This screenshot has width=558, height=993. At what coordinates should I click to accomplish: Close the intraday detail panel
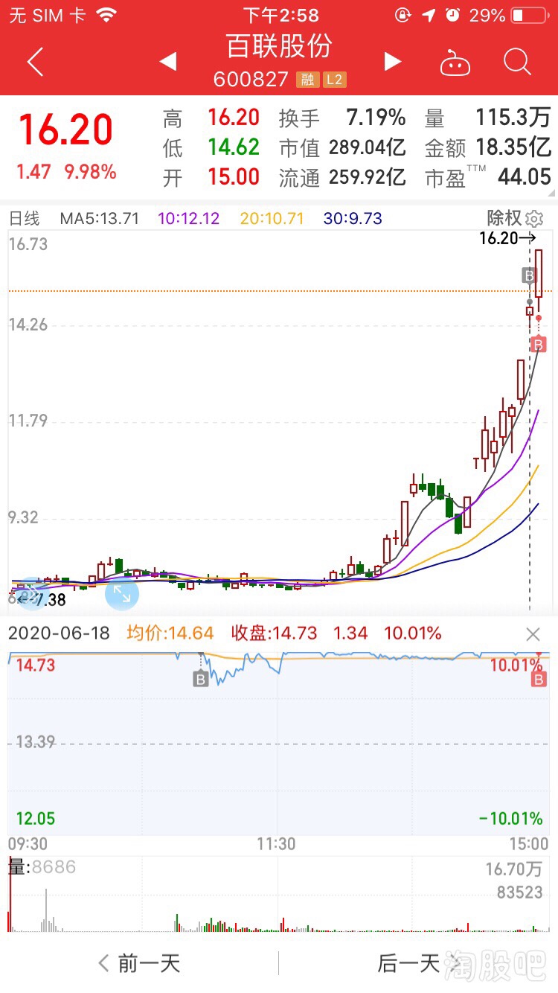[x=533, y=634]
